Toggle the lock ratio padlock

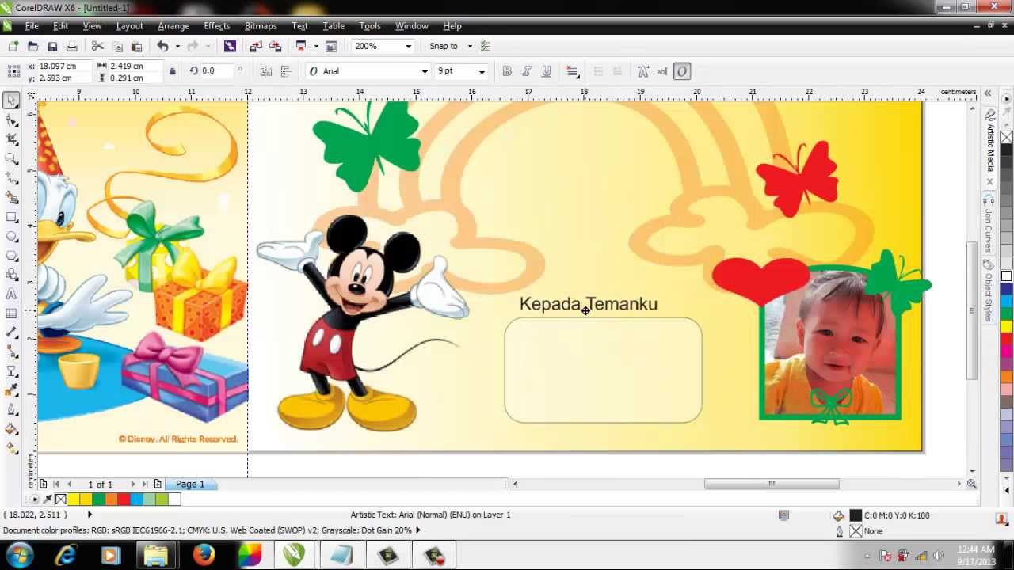[x=172, y=71]
